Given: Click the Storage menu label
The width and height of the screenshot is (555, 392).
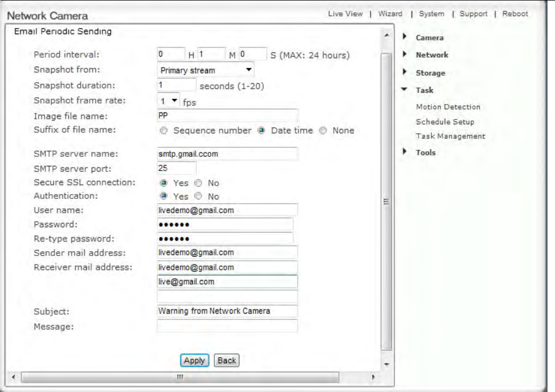Looking at the screenshot, I should [x=430, y=73].
